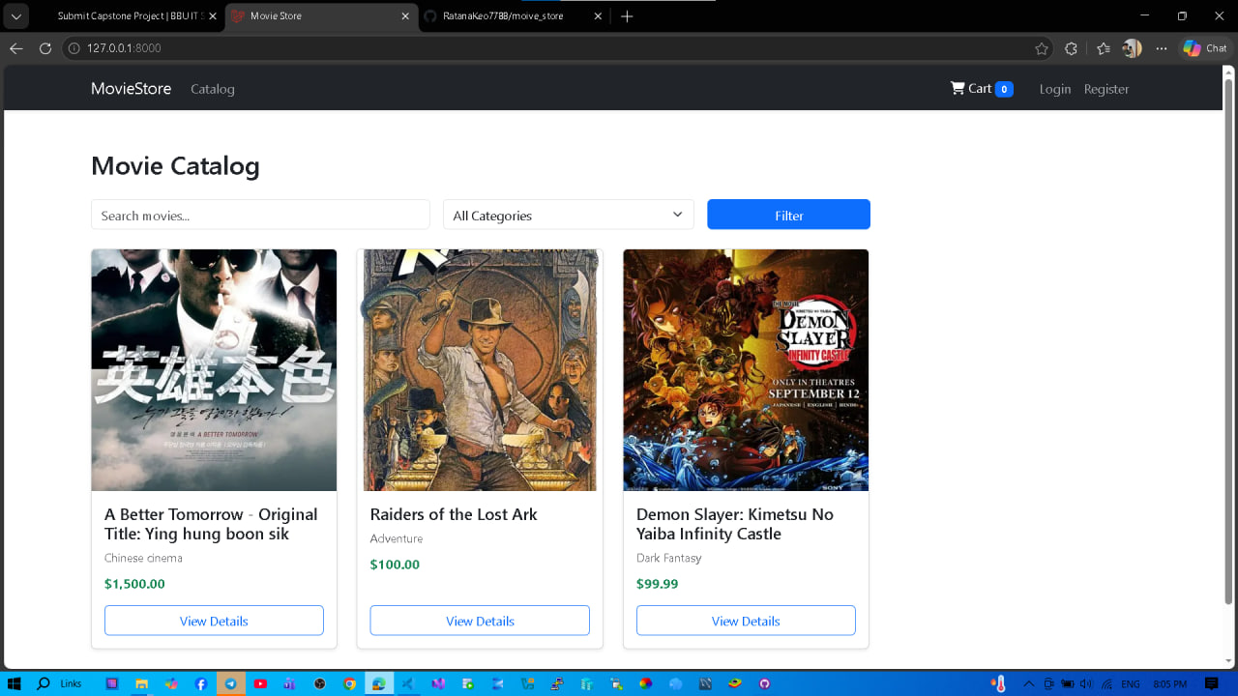View Details for A Better Tomorrow
The image size is (1238, 696).
[214, 621]
